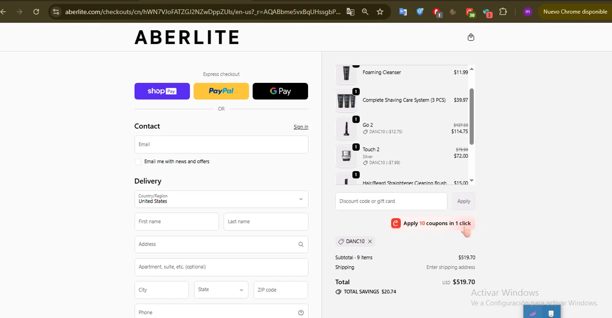612x318 pixels.
Task: Open the Chrome profile avatar
Action: 528,12
